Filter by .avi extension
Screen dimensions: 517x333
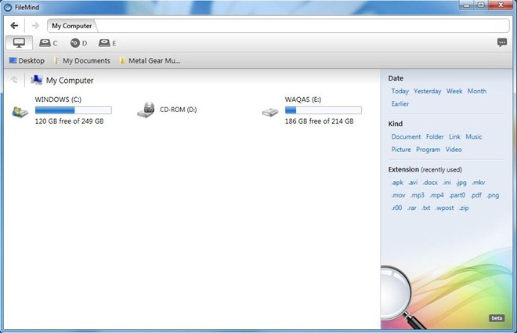(413, 183)
